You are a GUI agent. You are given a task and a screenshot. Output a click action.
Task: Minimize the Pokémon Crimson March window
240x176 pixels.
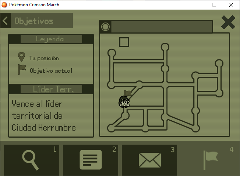point(198,5)
